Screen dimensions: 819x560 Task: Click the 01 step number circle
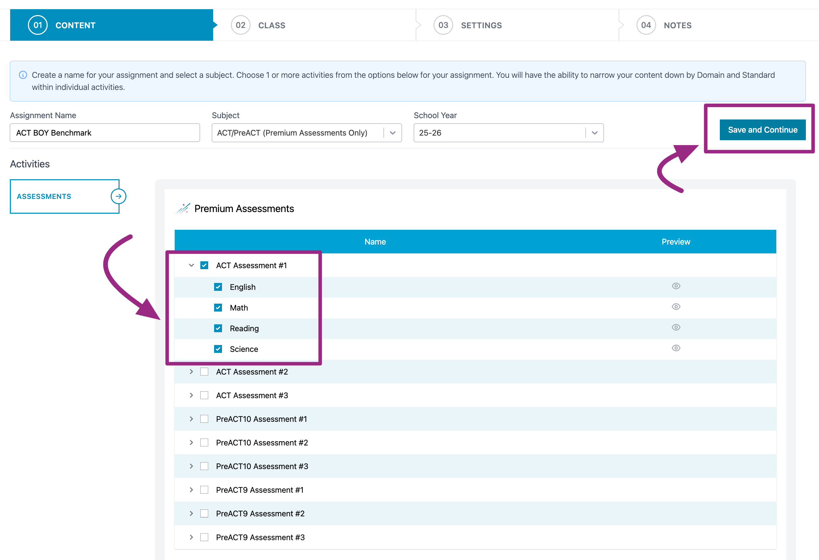(38, 25)
